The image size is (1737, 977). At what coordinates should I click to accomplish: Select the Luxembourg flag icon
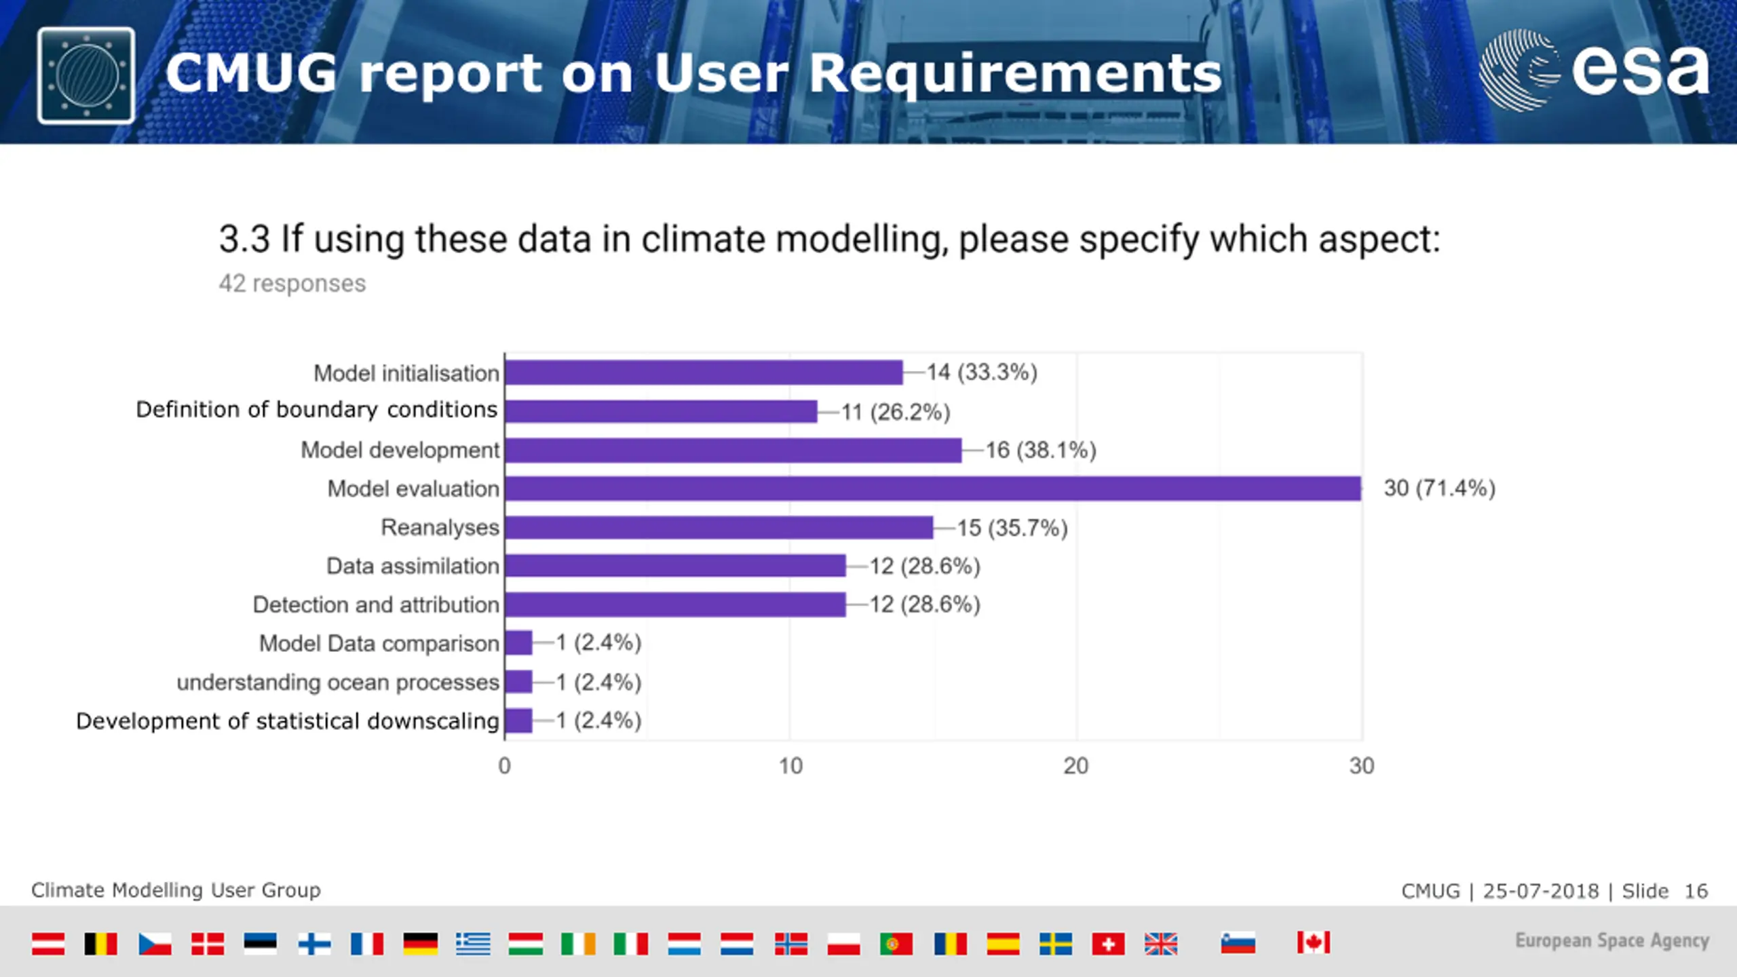pos(684,944)
